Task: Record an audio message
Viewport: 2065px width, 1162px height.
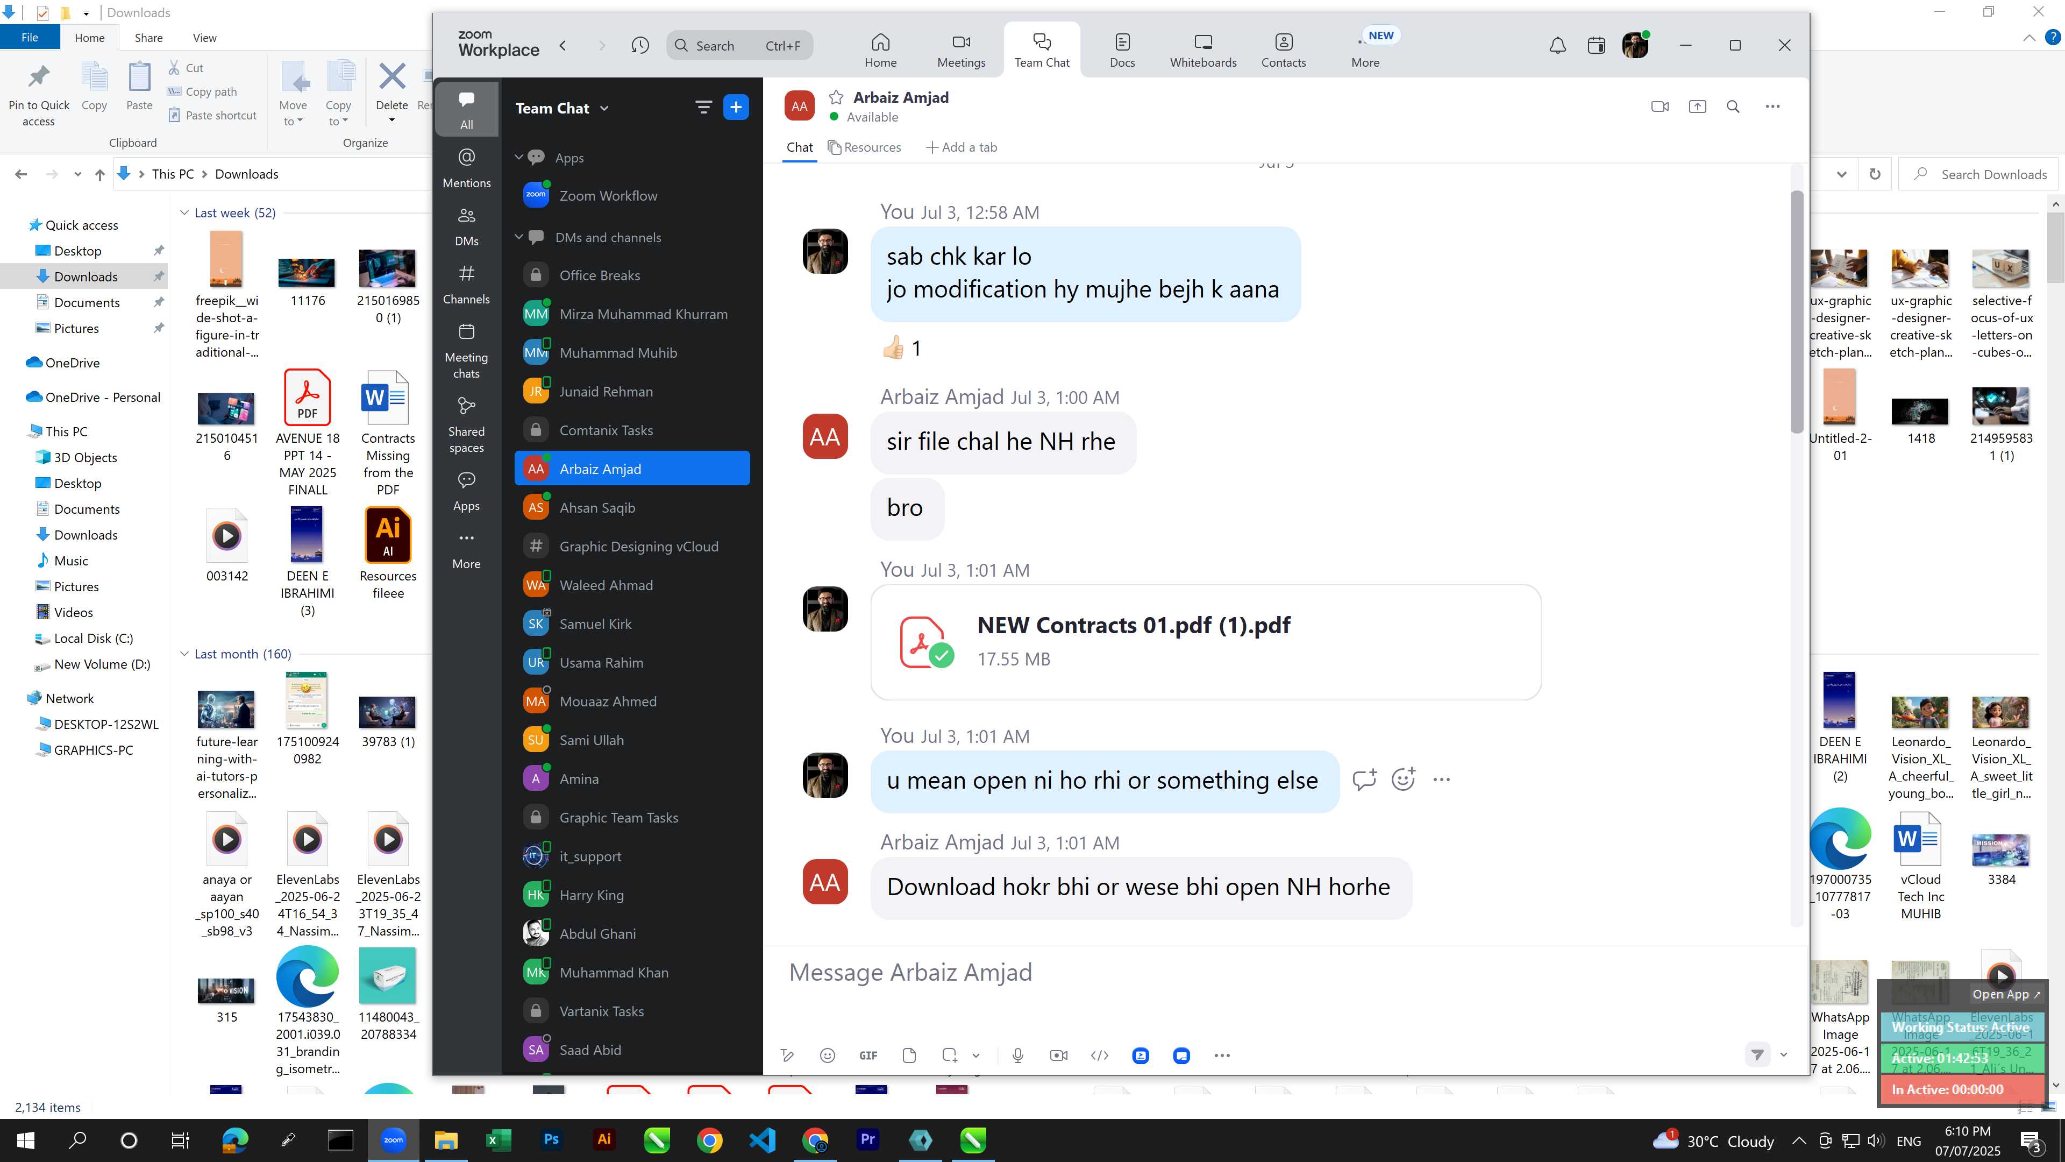Action: [1017, 1055]
